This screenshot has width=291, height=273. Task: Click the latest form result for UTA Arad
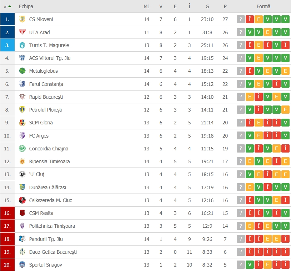point(285,32)
